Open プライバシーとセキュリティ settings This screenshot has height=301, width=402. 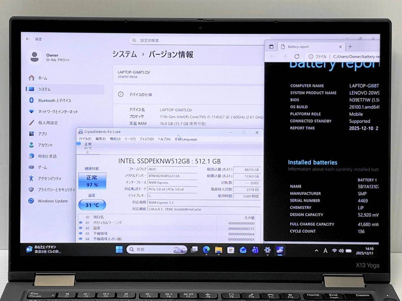click(x=56, y=190)
